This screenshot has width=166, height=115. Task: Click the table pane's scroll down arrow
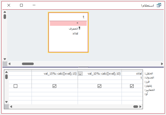(x=5, y=59)
